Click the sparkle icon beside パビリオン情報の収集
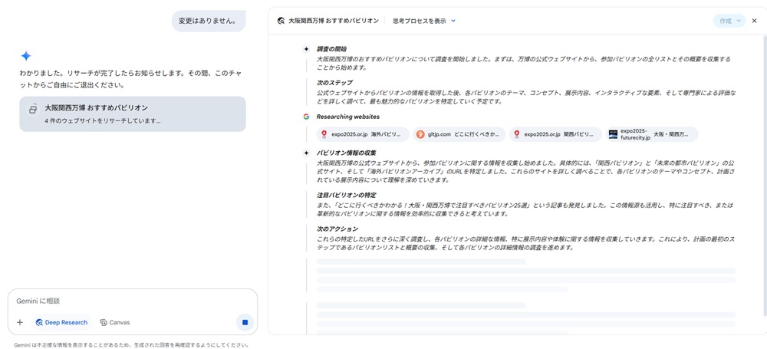Image resolution: width=767 pixels, height=349 pixels. click(306, 153)
